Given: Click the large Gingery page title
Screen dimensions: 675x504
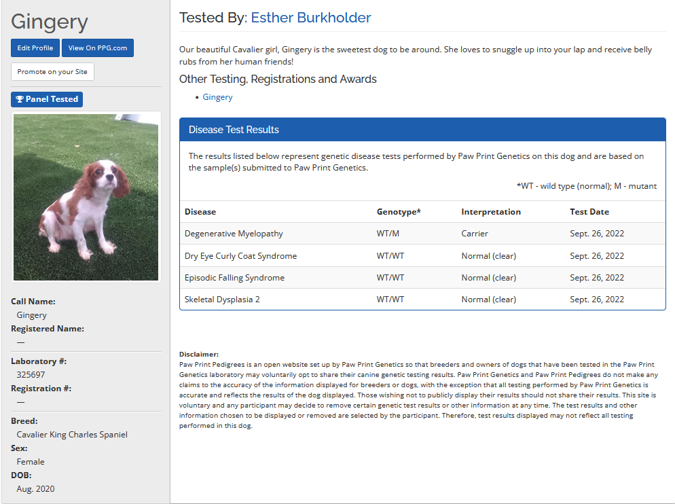Looking at the screenshot, I should (50, 22).
